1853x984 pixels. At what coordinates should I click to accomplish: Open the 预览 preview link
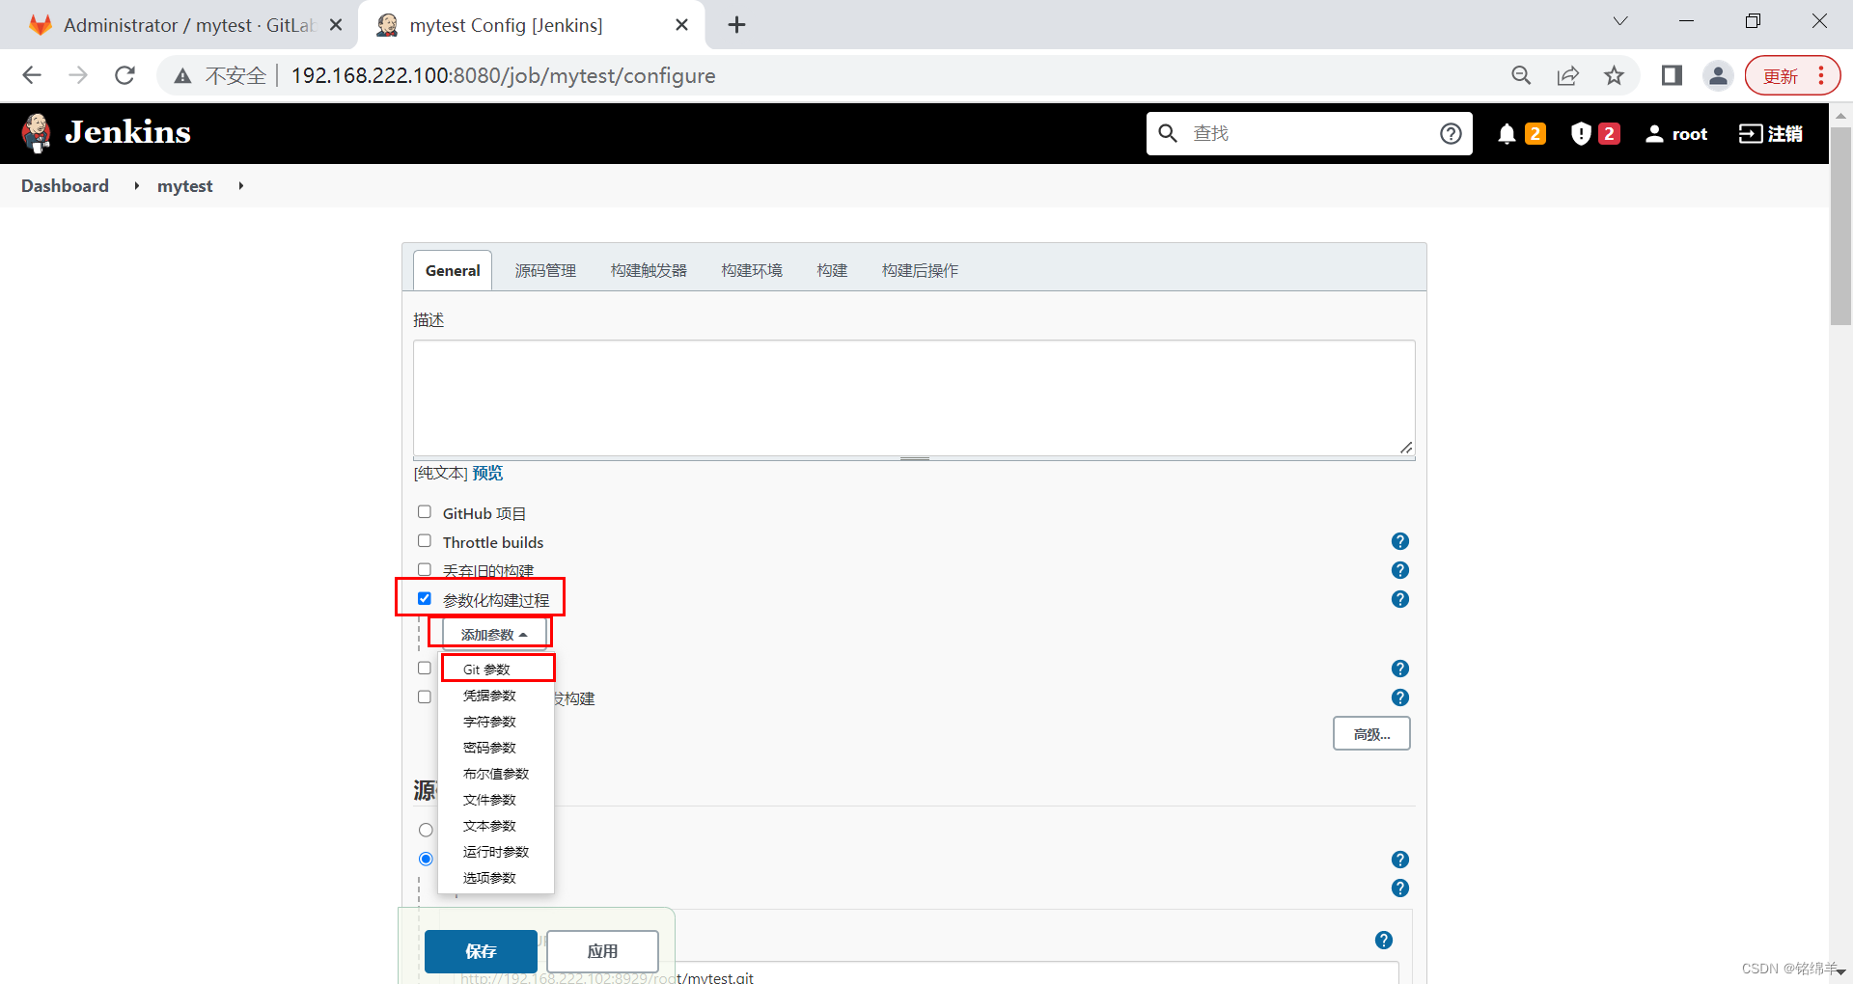[487, 473]
